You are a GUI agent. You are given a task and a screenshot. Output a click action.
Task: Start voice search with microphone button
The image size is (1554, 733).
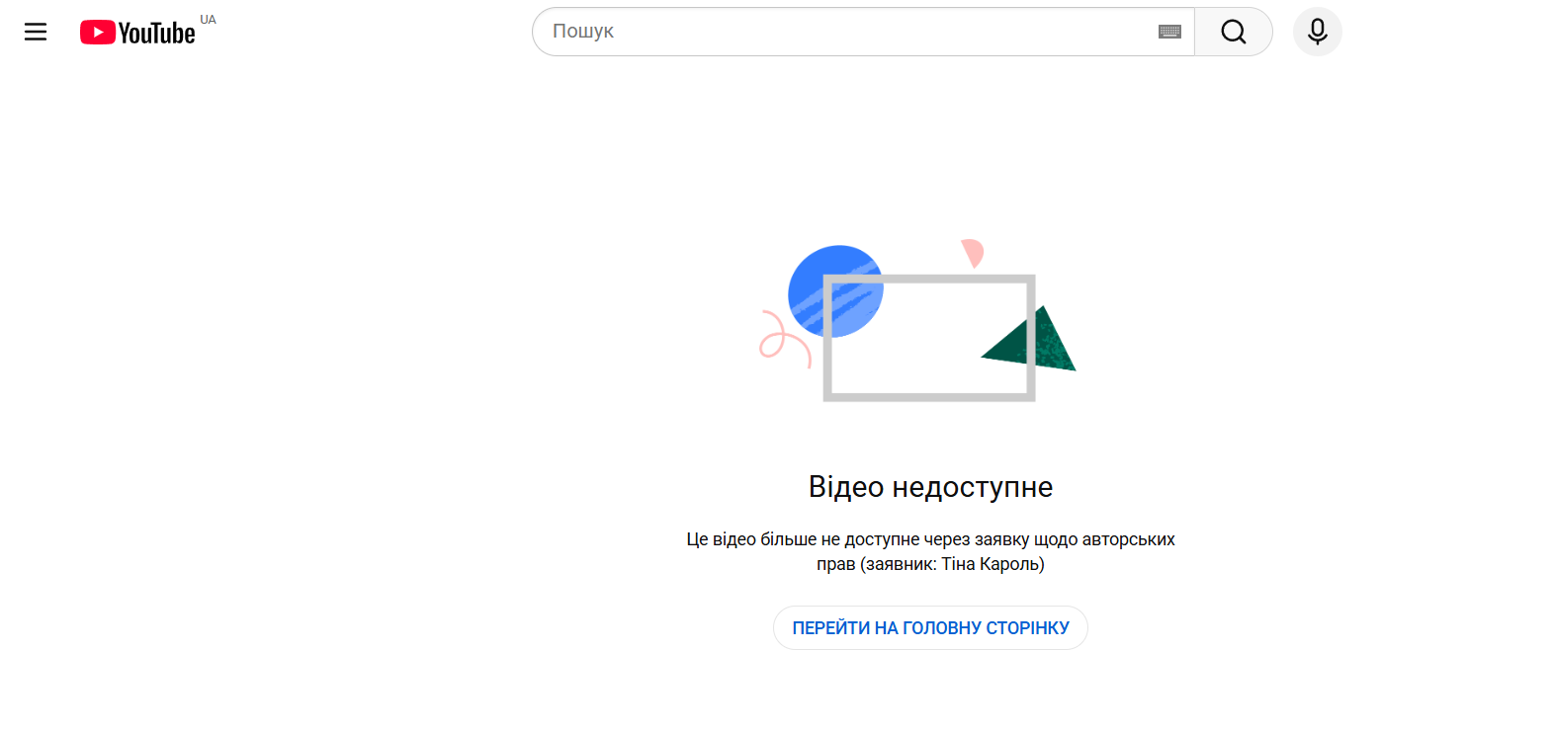[x=1317, y=32]
